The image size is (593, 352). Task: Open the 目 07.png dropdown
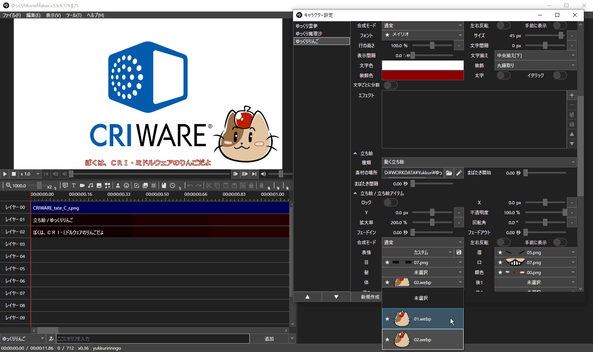(x=423, y=263)
